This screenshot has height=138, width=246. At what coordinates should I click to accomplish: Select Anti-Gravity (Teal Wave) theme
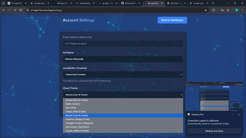(123, 127)
